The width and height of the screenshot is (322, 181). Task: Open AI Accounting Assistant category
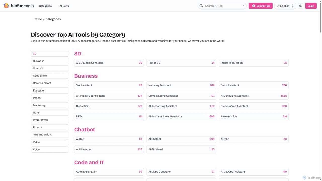(x=181, y=106)
